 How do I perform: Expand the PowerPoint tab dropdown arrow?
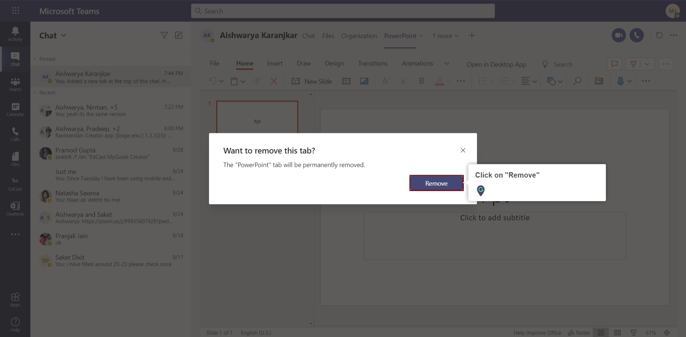421,36
